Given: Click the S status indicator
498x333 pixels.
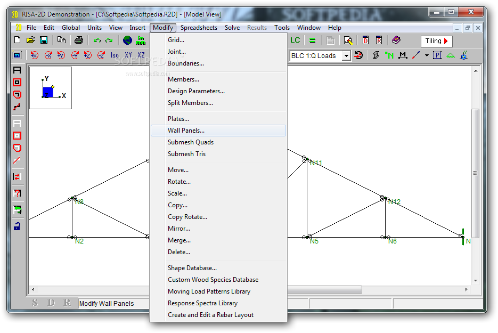Looking at the screenshot, I should pyautogui.click(x=35, y=303).
